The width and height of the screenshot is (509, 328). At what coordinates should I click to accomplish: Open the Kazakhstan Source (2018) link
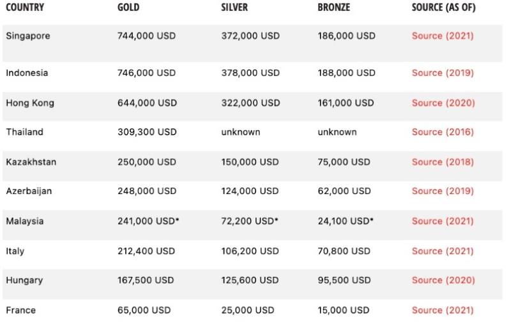[x=443, y=162]
